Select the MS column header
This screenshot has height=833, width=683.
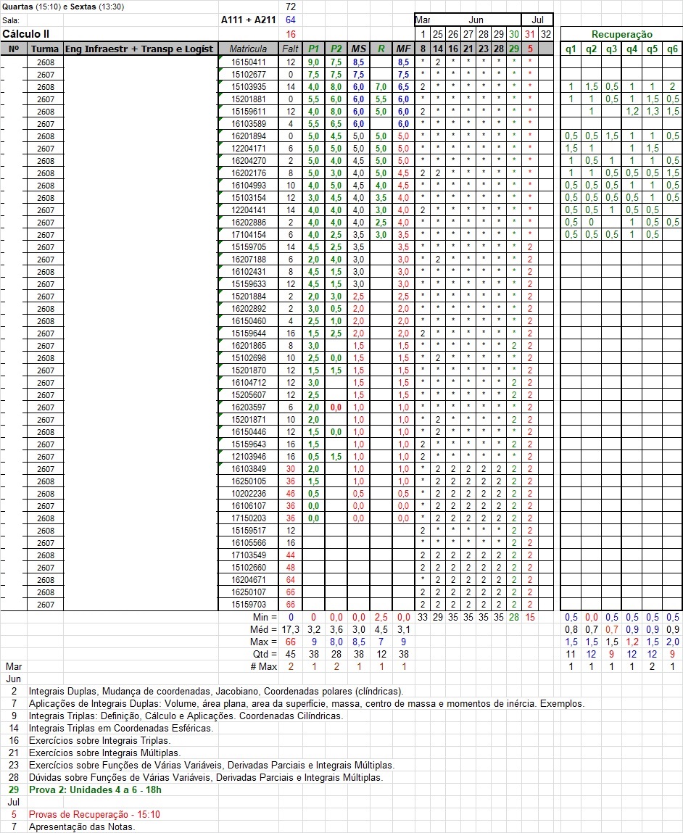[x=358, y=49]
